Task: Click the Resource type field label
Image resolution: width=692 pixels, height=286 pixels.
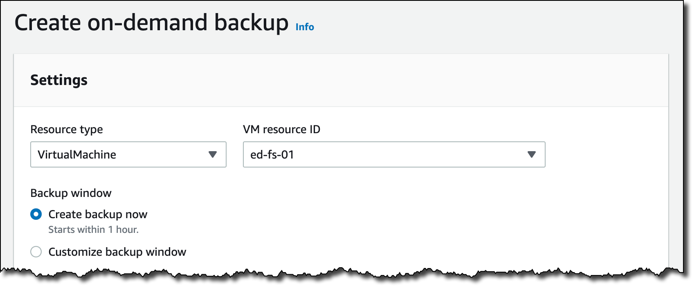Action: (x=67, y=130)
